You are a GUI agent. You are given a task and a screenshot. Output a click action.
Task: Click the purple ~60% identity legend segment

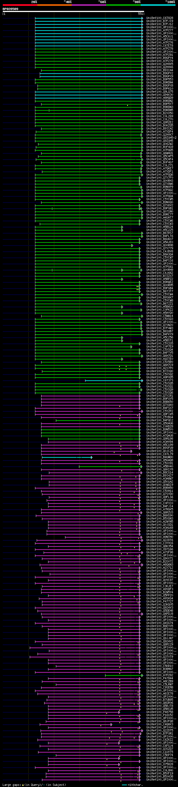(x=89, y=5)
